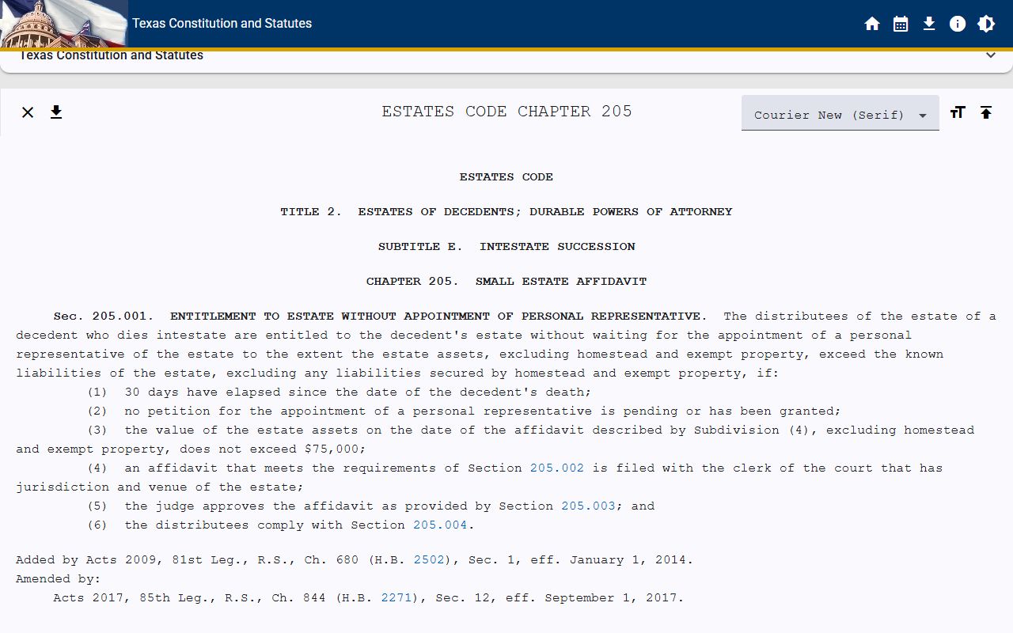The image size is (1013, 633).
Task: Close the Estates Code chapter document
Action: 28,112
